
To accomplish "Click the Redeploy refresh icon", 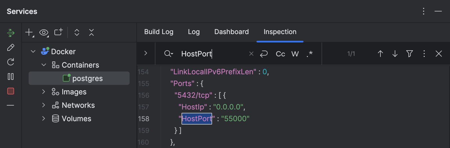I will (11, 62).
